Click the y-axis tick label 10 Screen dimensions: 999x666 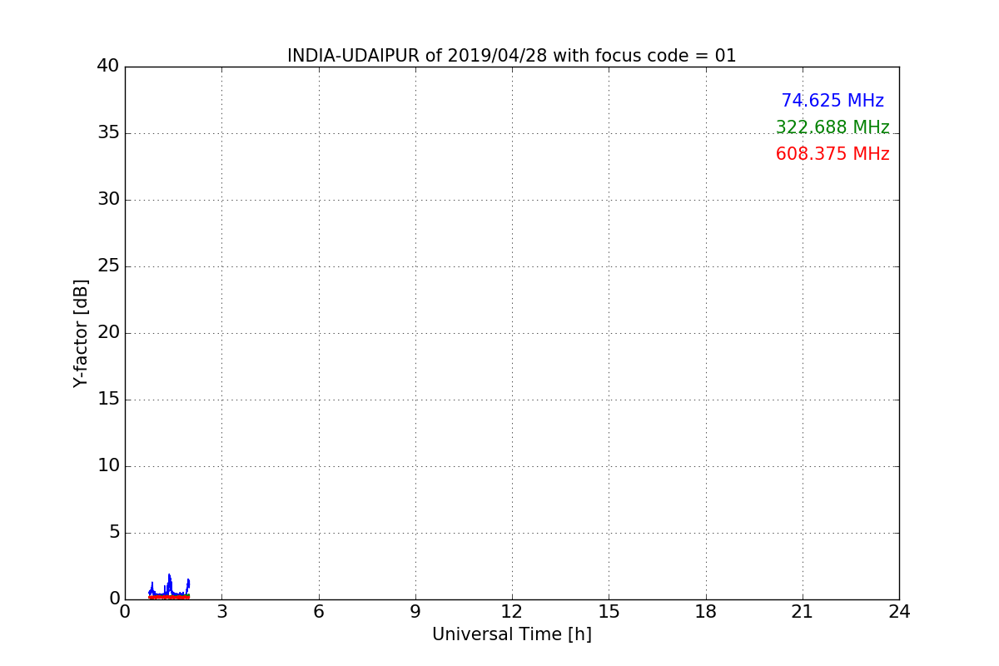click(x=107, y=466)
